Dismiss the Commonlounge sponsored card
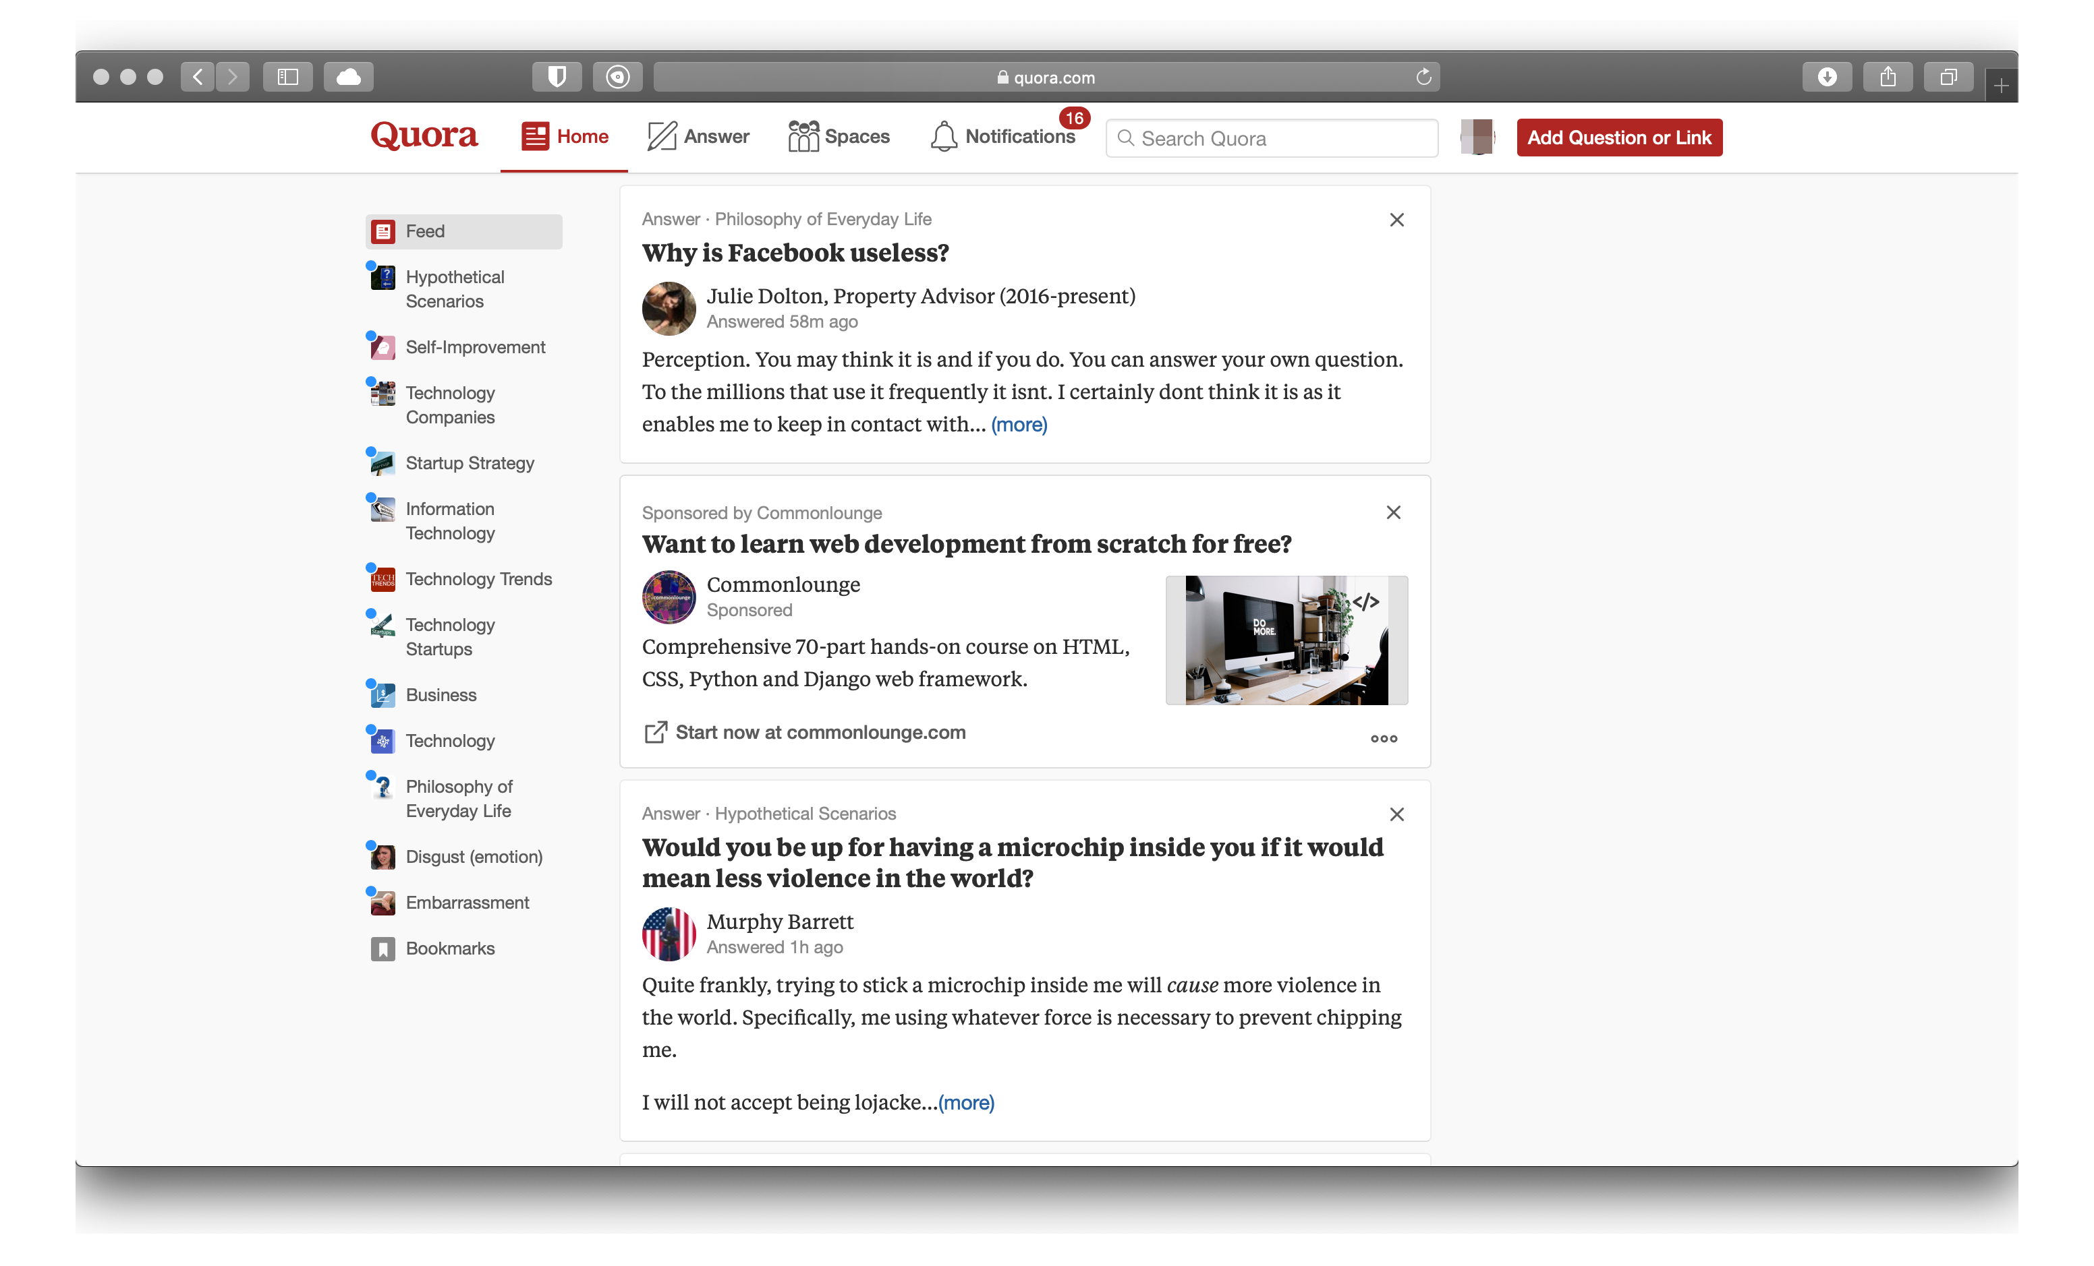The height and width of the screenshot is (1266, 2094). (1394, 512)
